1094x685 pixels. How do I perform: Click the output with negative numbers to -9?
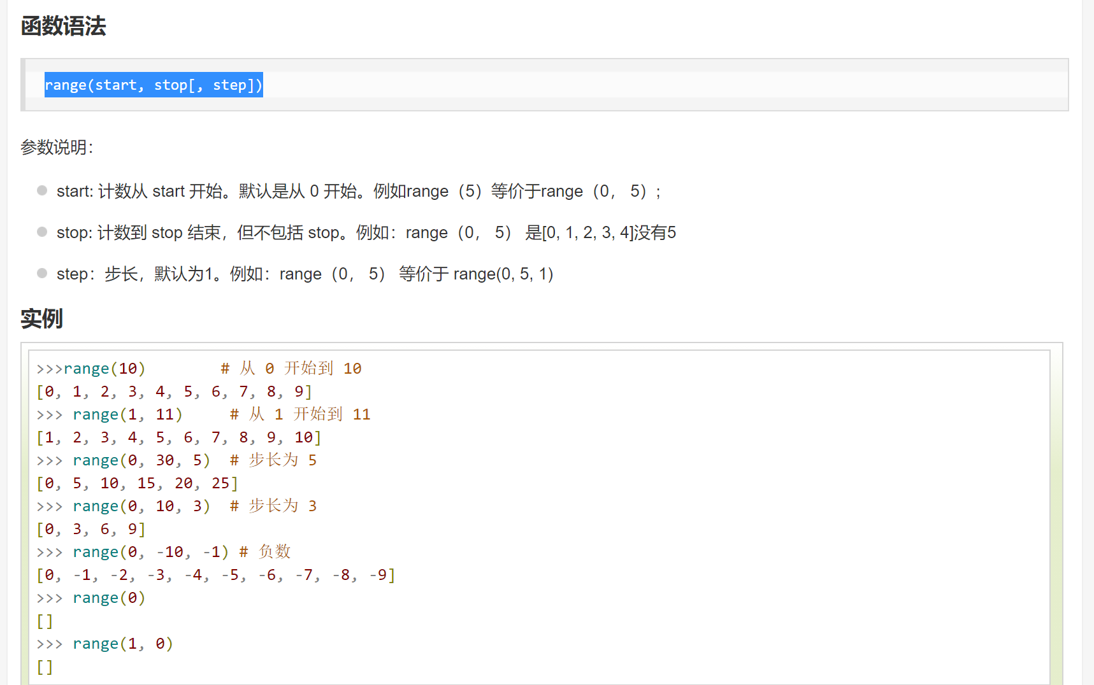click(216, 575)
